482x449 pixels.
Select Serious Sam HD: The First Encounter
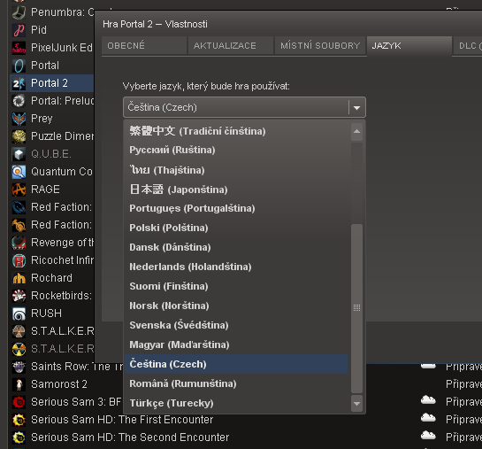point(122,420)
